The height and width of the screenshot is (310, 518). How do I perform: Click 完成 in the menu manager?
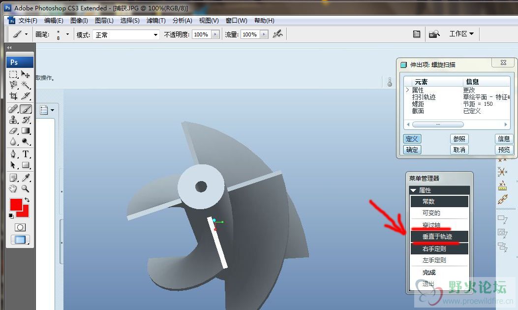pyautogui.click(x=429, y=272)
